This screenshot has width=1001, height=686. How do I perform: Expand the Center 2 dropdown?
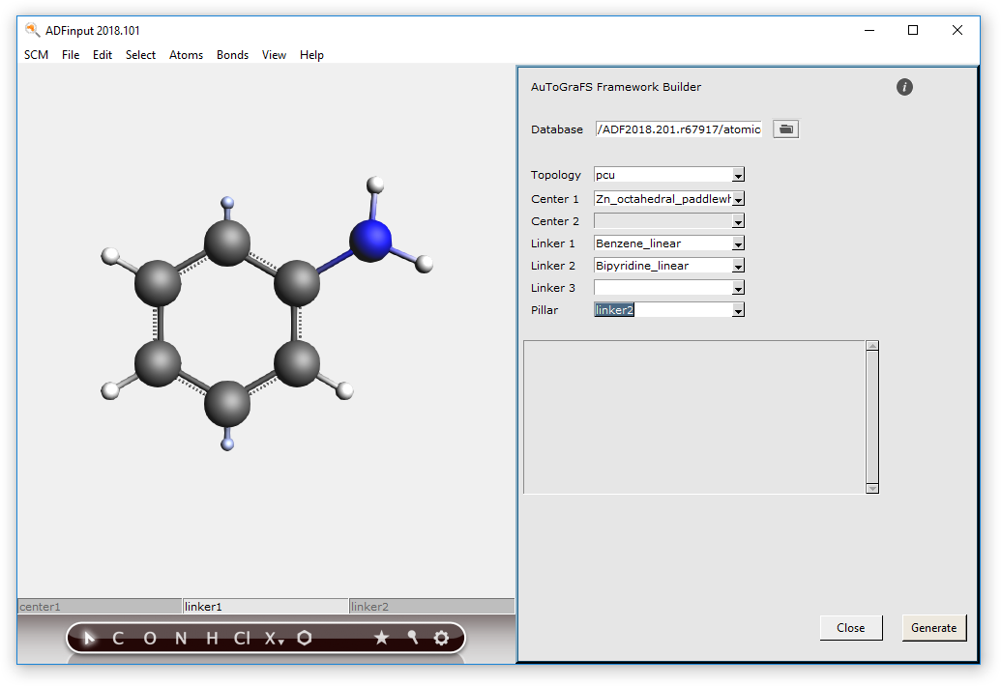[x=738, y=221]
